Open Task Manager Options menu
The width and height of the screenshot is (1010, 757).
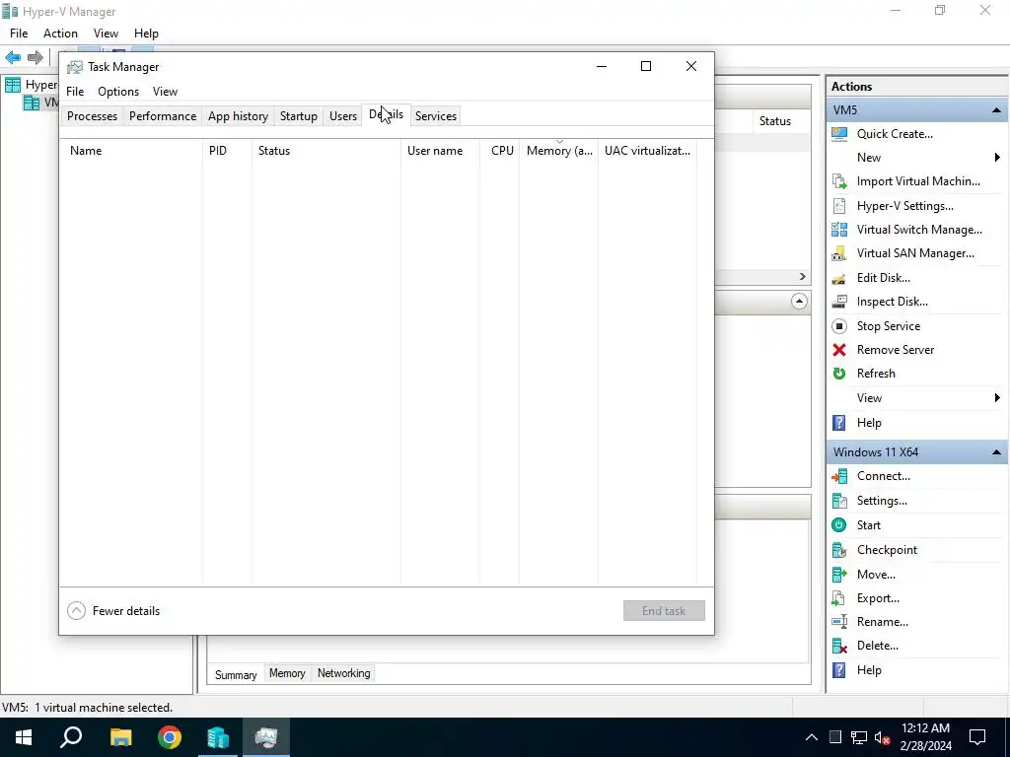click(118, 92)
